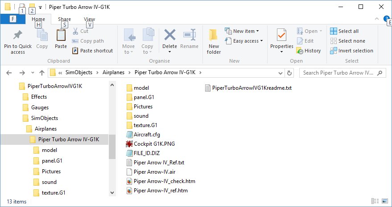Open Easy access dropdown
Screen dimensions: 392x207
[x=244, y=41]
